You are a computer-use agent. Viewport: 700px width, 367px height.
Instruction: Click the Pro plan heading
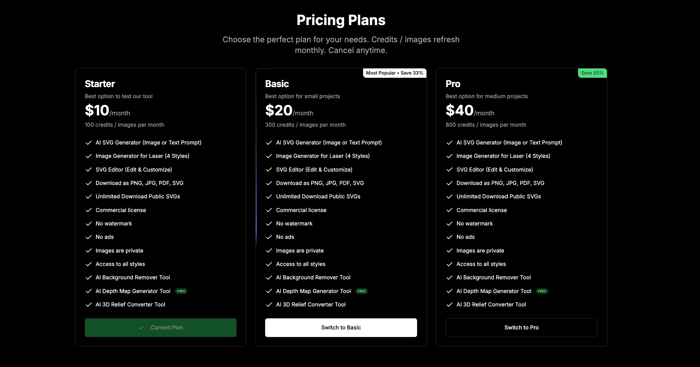453,84
